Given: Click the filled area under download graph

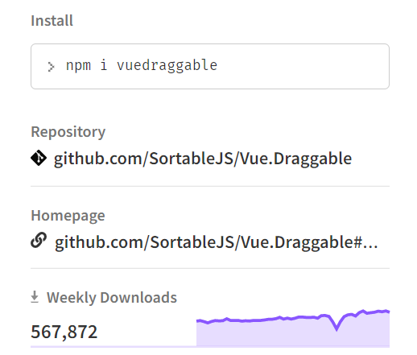Looking at the screenshot, I should pyautogui.click(x=268, y=336).
